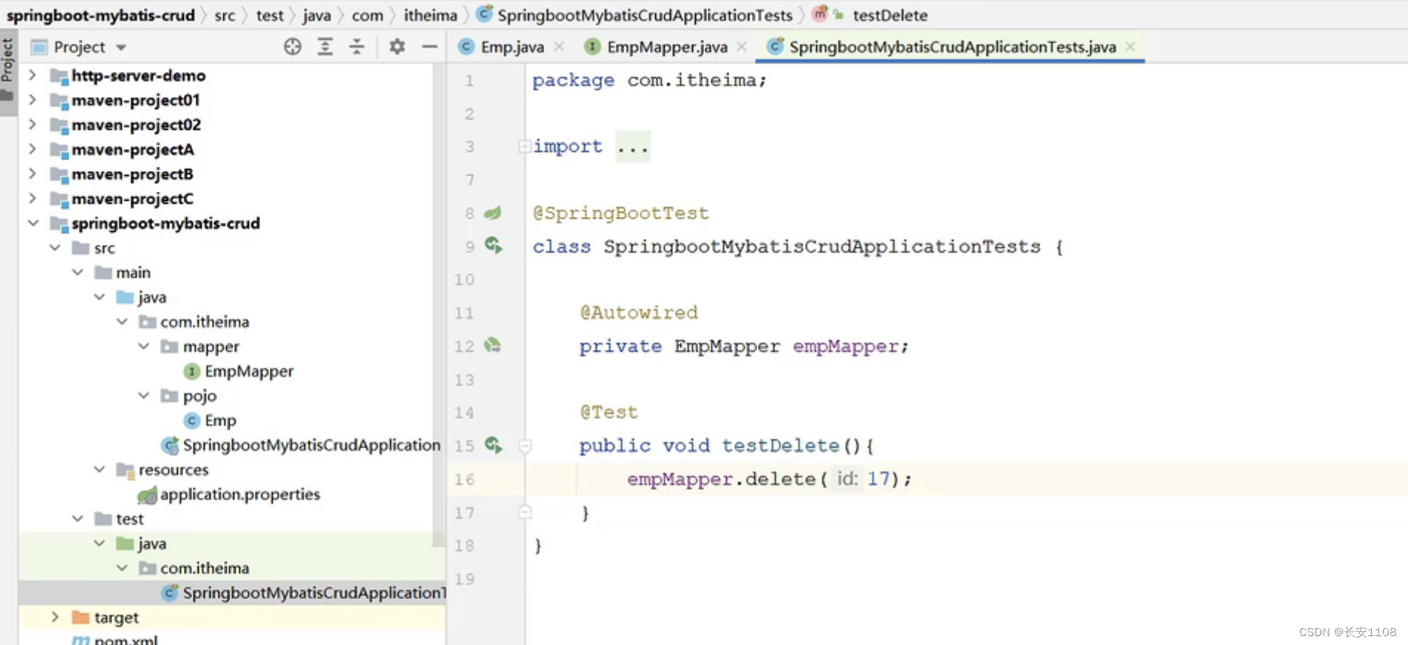The height and width of the screenshot is (645, 1408).
Task: Click the Spring leaf gutter icon on line 8
Action: point(493,213)
